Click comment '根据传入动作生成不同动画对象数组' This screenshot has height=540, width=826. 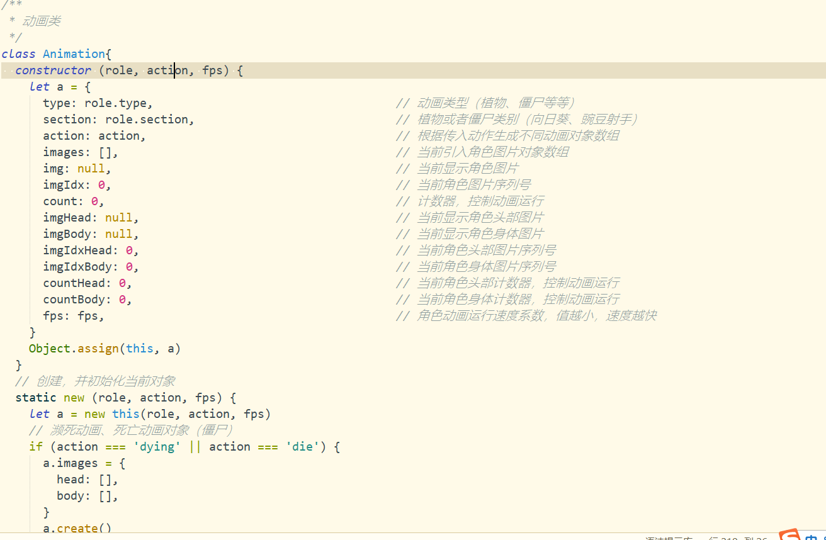(518, 135)
